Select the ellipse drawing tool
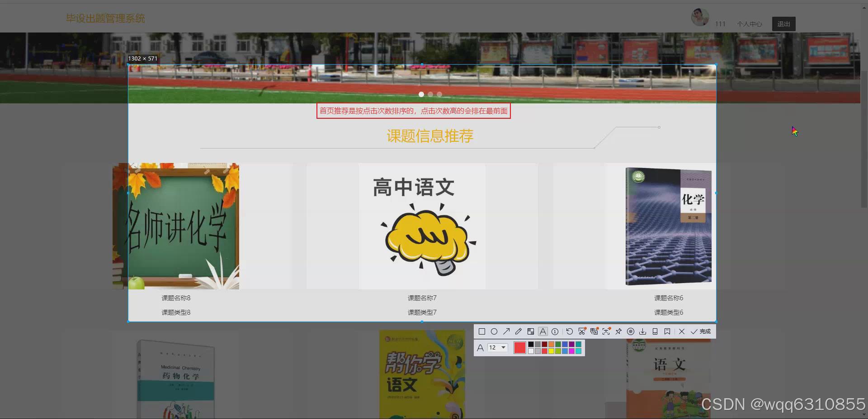 point(494,331)
